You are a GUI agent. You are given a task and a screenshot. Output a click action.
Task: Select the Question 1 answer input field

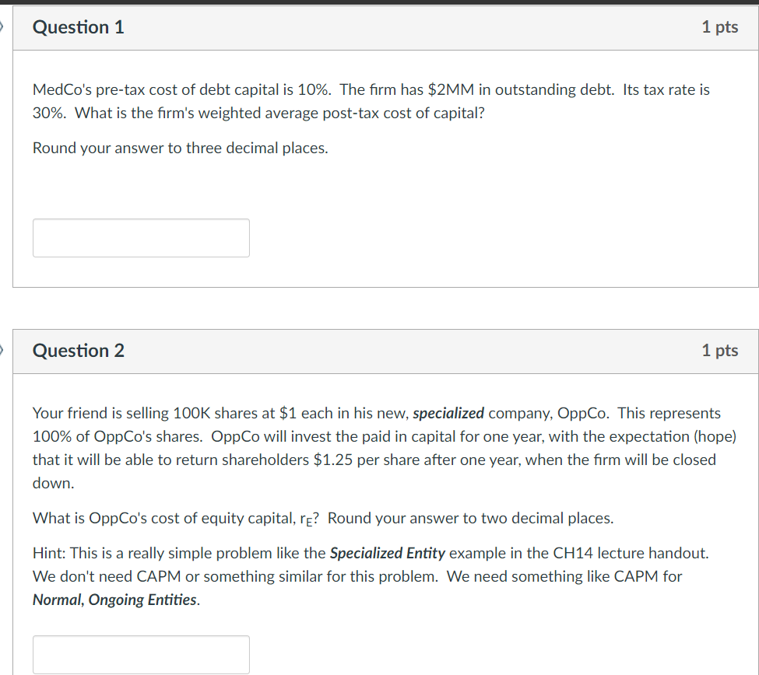[141, 237]
